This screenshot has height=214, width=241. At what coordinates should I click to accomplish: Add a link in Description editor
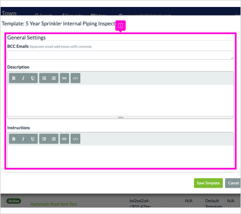click(64, 78)
